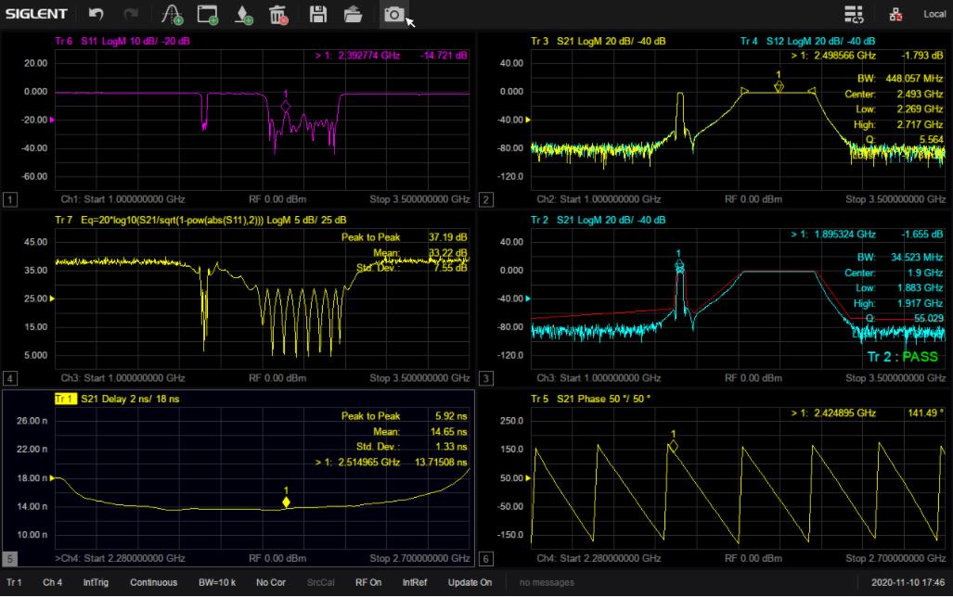The width and height of the screenshot is (953, 597).
Task: Toggle RF On in status bar
Action: pyautogui.click(x=368, y=582)
